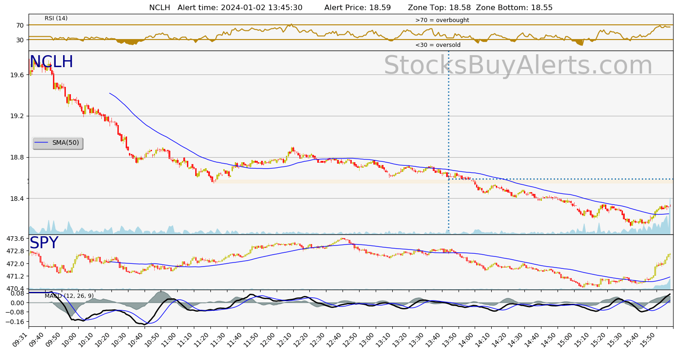
Task: Click the 19.2 price axis label
Action: 17,116
